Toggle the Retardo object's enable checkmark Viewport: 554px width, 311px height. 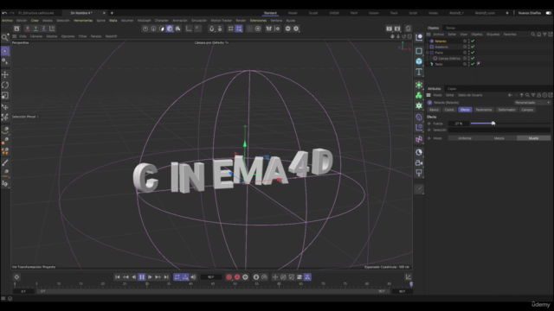[473, 41]
